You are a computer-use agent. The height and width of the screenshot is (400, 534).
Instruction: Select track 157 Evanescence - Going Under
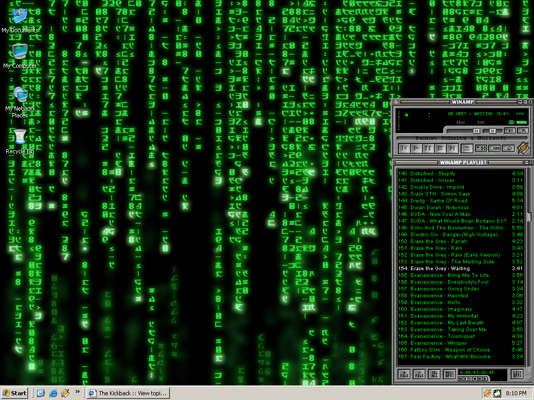click(x=460, y=289)
